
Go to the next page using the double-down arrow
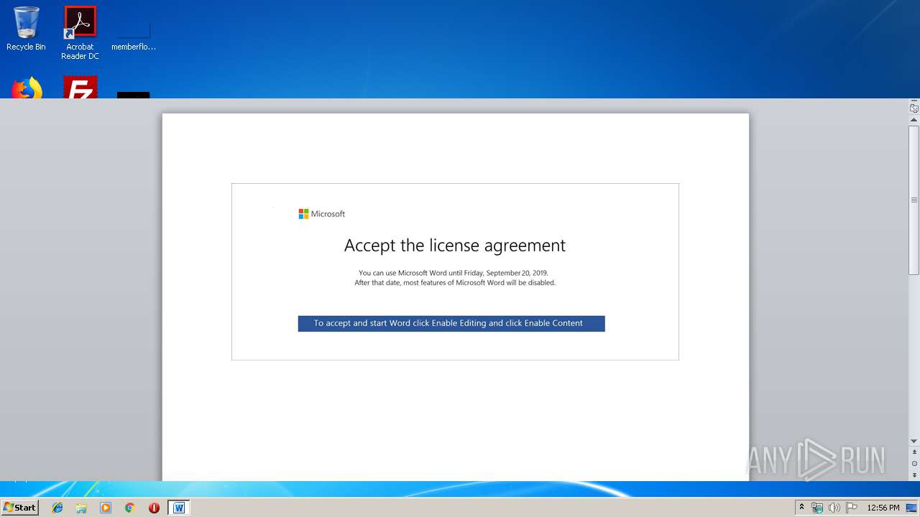(914, 475)
